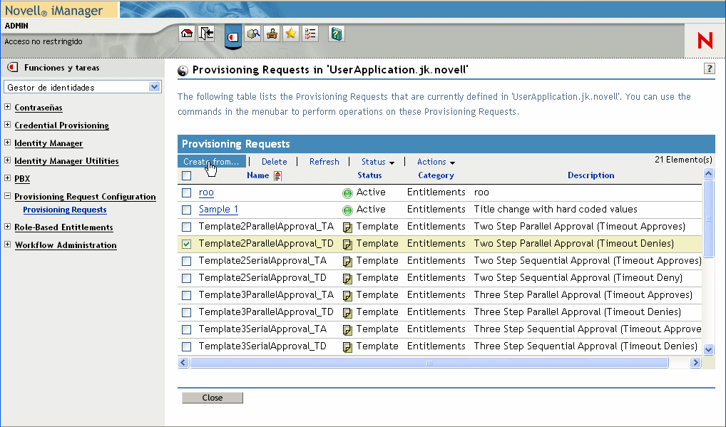This screenshot has height=427, width=726.
Task: Click the horizontal scrollbar of the table
Action: (x=429, y=363)
